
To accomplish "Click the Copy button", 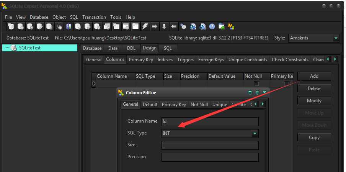I will pyautogui.click(x=314, y=138).
